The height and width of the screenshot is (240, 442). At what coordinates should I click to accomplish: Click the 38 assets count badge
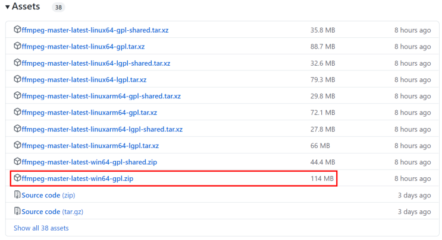point(58,7)
